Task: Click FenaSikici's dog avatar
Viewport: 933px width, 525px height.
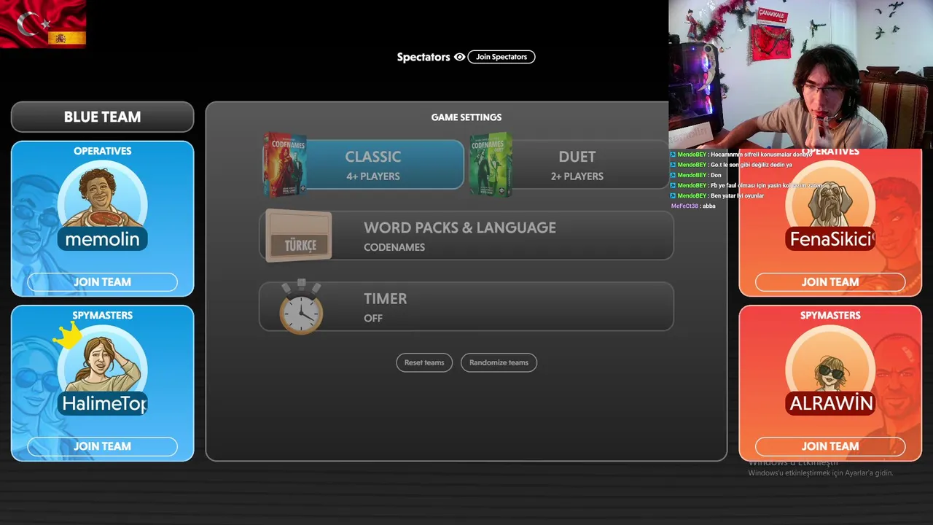Action: (830, 198)
